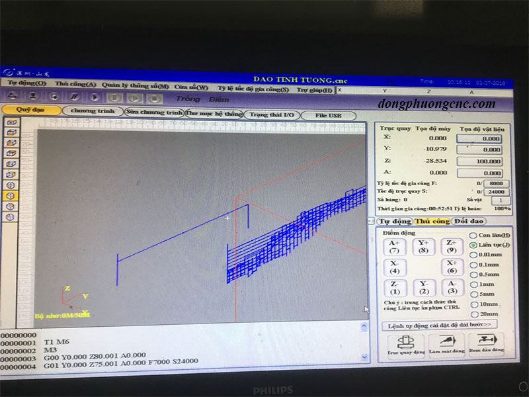
Task: Collapse side panel with >> arrow
Action: tap(371, 221)
